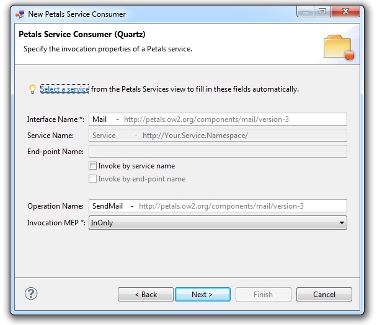Follow the Select a service link

(x=64, y=89)
